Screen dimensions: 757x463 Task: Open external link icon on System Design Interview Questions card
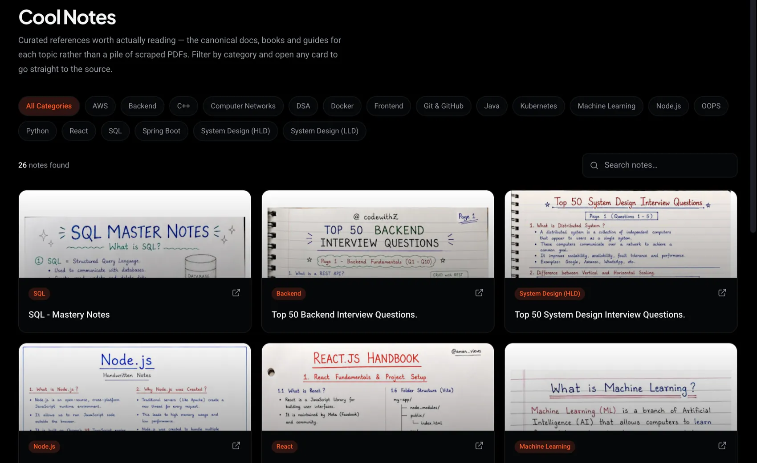[x=722, y=293]
